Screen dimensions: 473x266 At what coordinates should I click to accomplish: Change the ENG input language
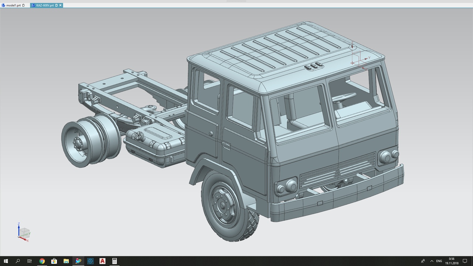click(x=439, y=261)
